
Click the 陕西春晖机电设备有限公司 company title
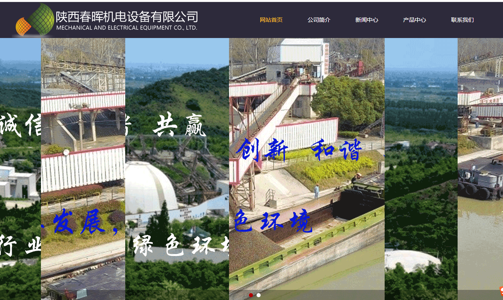[127, 17]
